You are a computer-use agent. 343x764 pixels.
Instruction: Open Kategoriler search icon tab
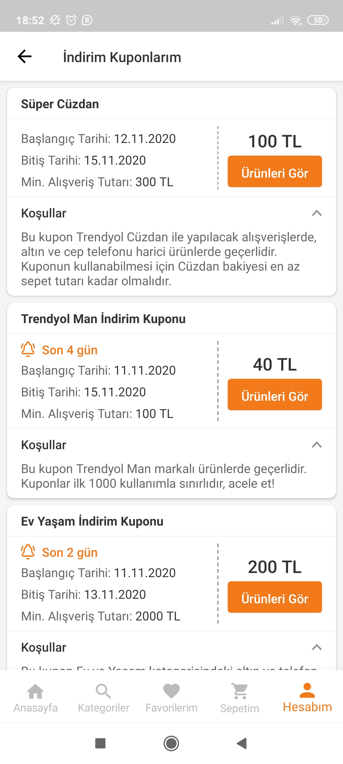tap(103, 691)
